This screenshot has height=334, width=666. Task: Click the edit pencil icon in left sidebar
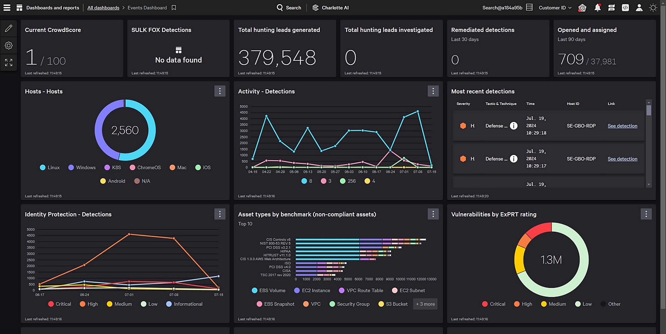[x=8, y=28]
